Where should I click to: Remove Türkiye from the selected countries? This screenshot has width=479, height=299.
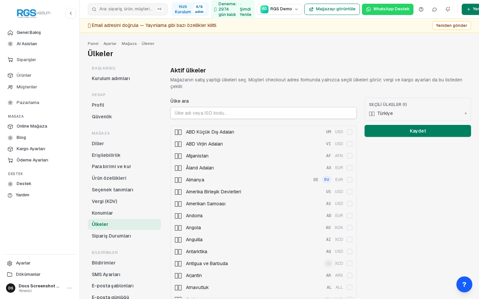tap(466, 114)
